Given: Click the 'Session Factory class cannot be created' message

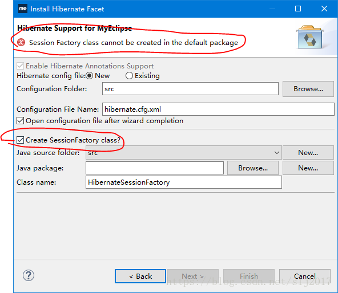Looking at the screenshot, I should [134, 43].
